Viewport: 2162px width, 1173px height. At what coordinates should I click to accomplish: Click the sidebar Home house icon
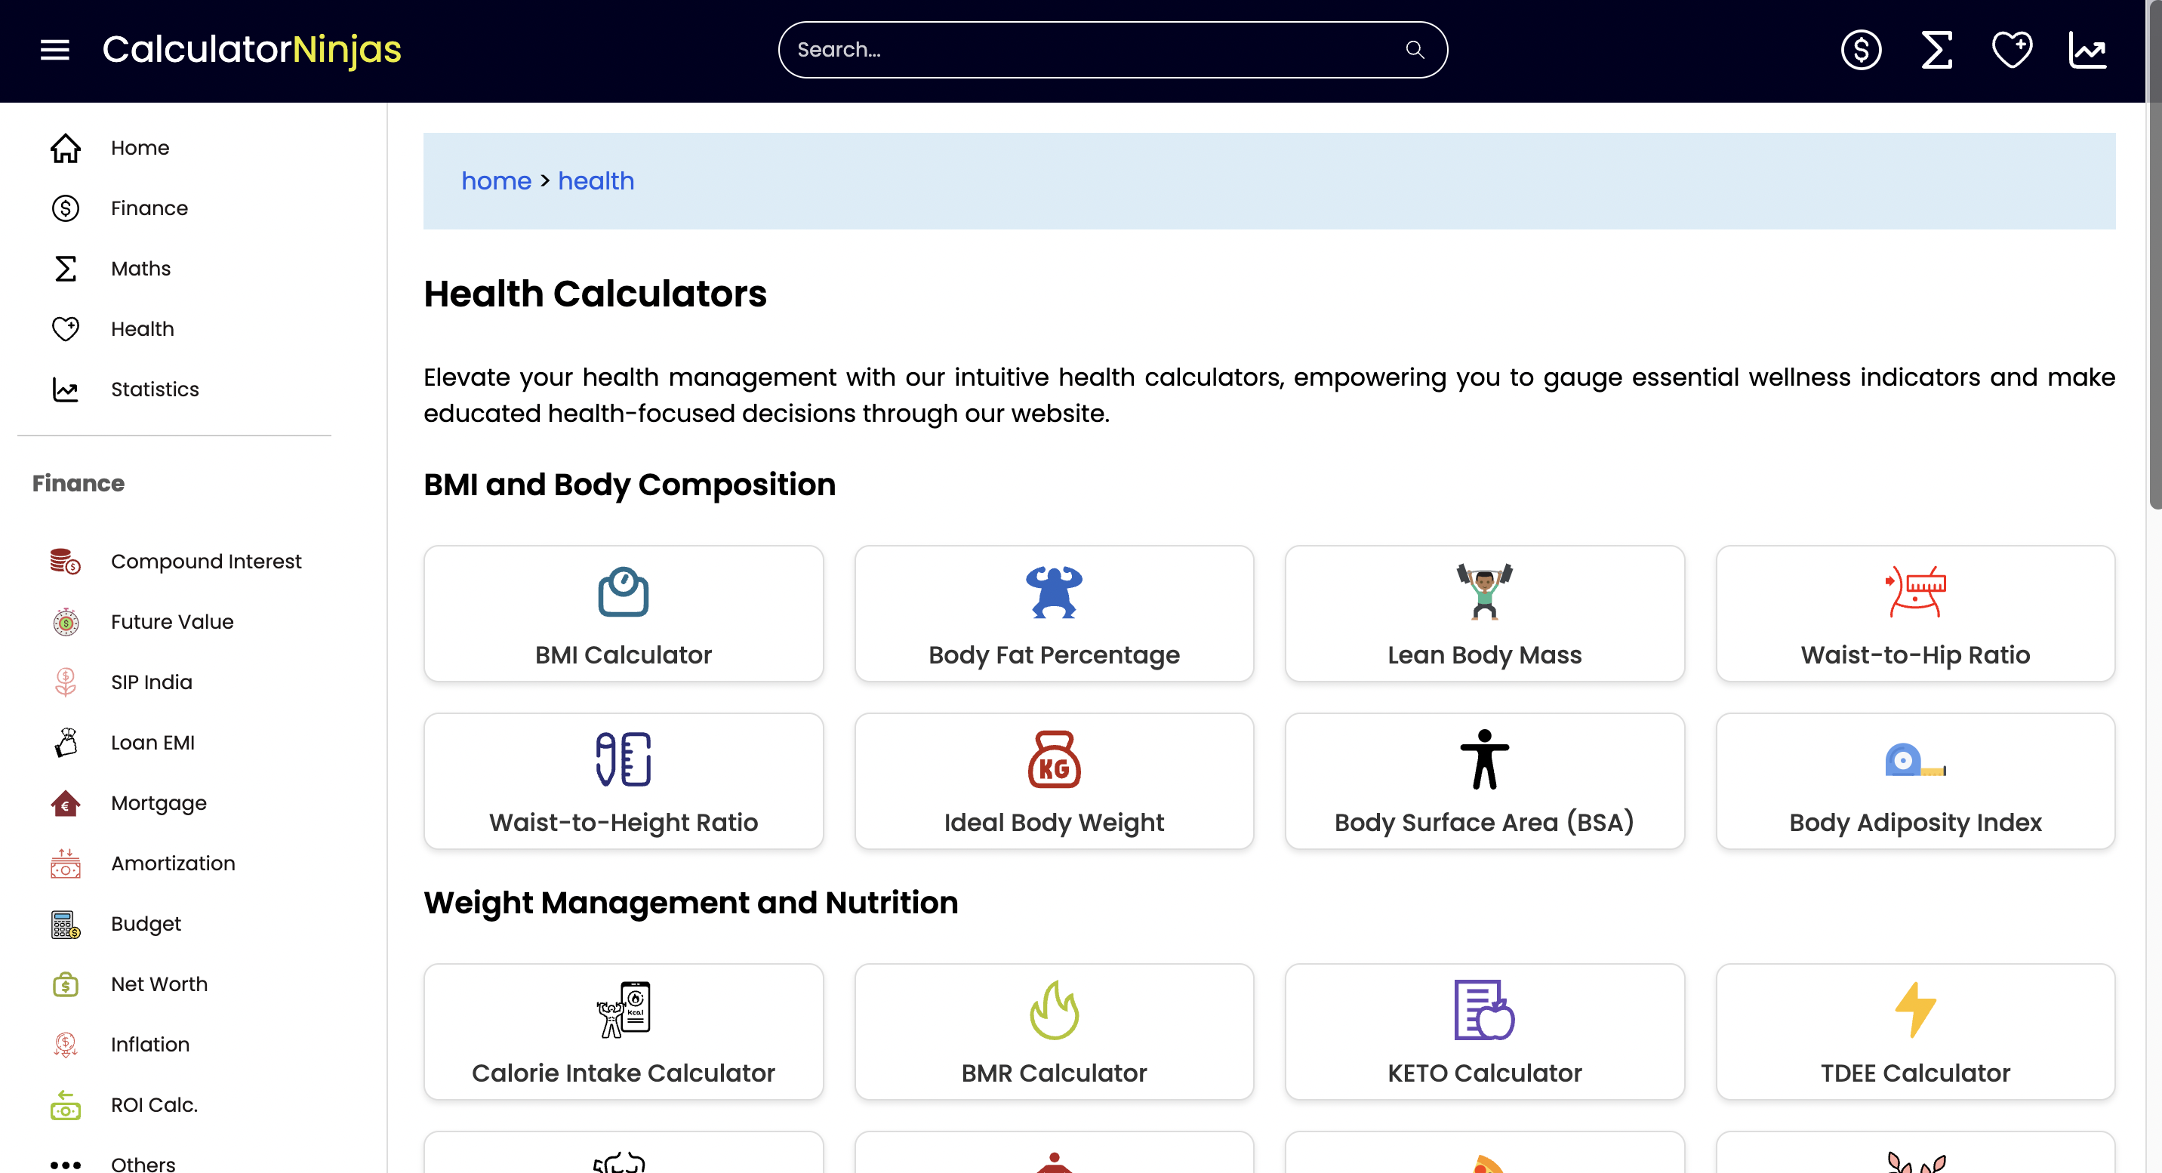pyautogui.click(x=66, y=148)
